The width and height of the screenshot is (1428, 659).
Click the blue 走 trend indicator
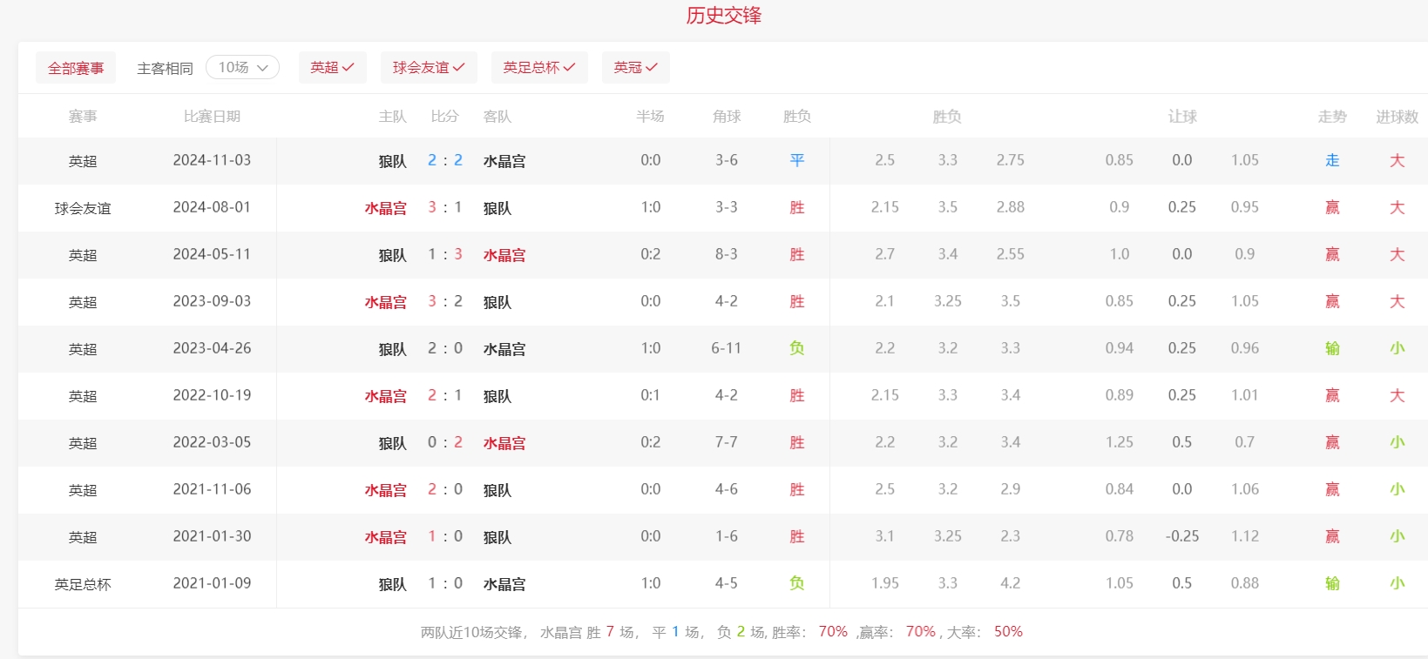[x=1332, y=160]
